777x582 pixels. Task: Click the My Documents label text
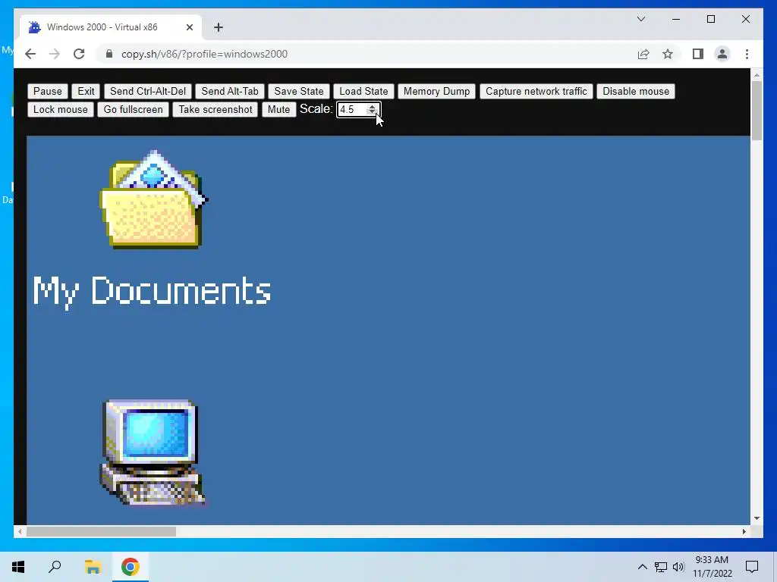tap(152, 291)
